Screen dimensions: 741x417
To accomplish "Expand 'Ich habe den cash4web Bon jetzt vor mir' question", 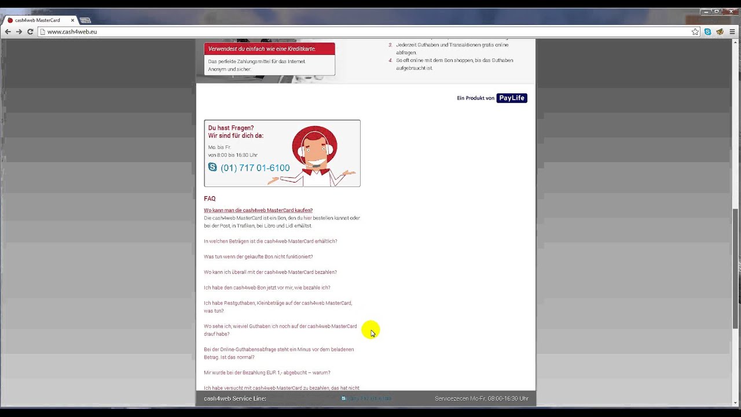I will pyautogui.click(x=267, y=287).
